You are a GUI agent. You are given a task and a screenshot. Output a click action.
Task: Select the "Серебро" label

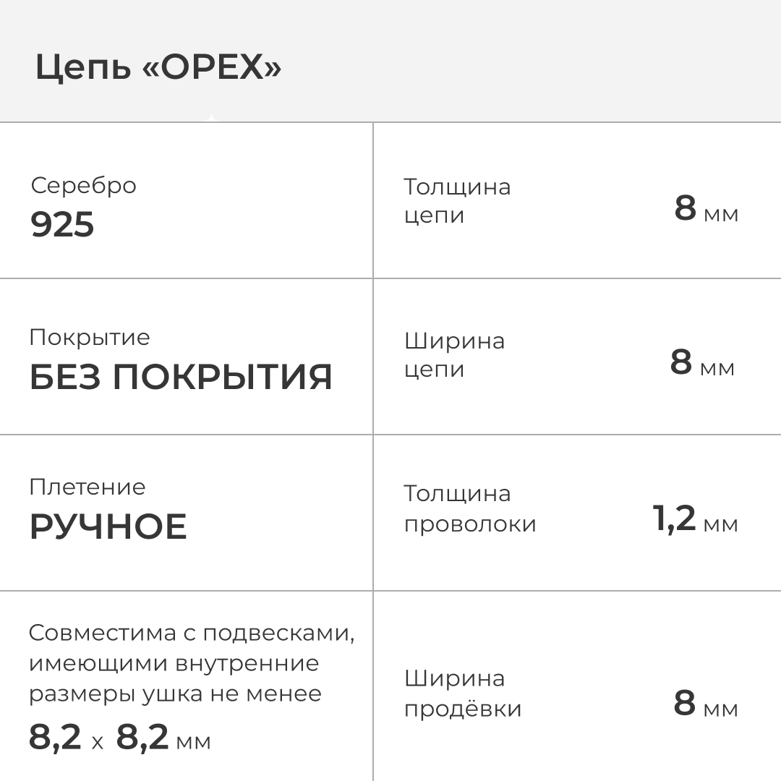83,185
